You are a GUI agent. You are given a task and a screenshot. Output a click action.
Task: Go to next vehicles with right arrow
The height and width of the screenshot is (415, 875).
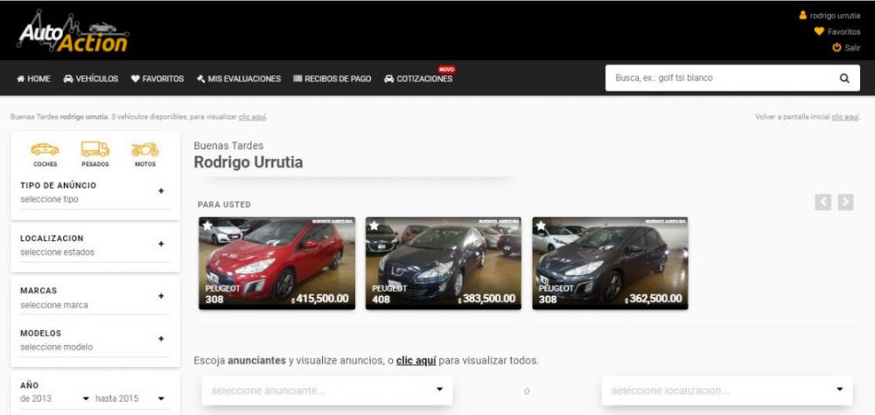point(845,202)
